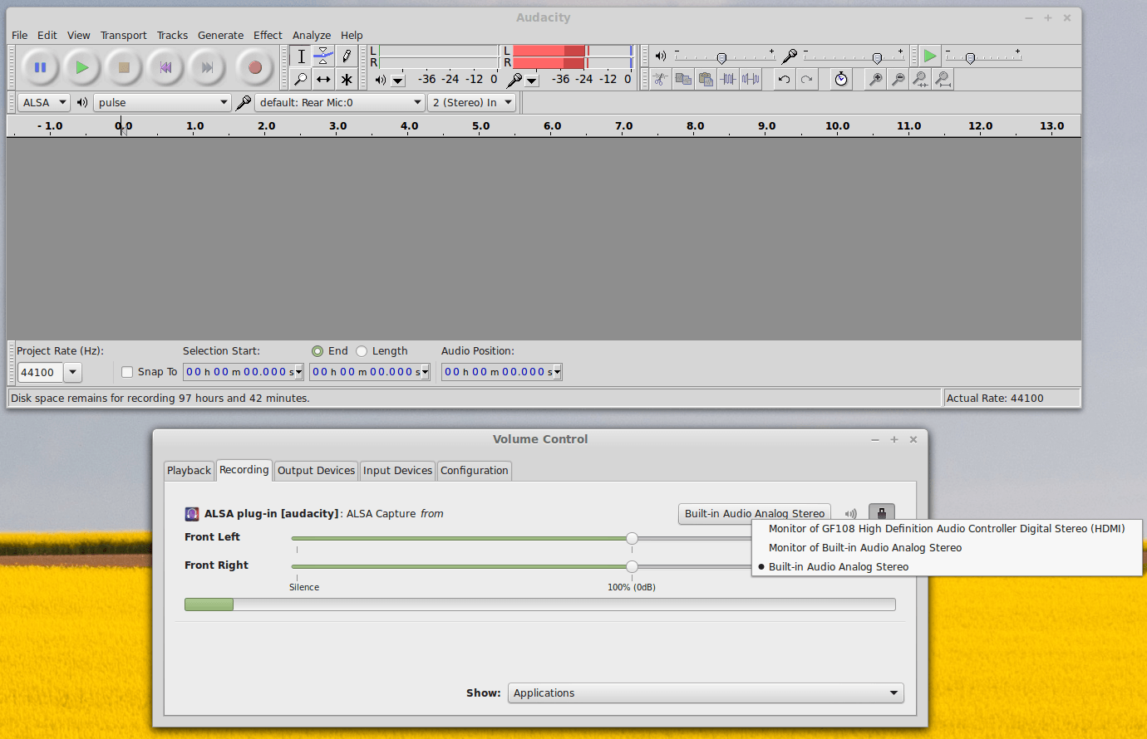1147x739 pixels.
Task: Open the Tracks menu
Action: pyautogui.click(x=172, y=35)
